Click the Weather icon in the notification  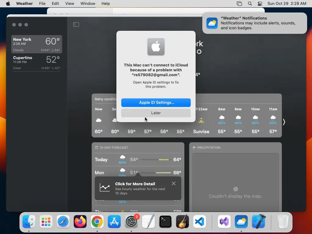point(212,23)
